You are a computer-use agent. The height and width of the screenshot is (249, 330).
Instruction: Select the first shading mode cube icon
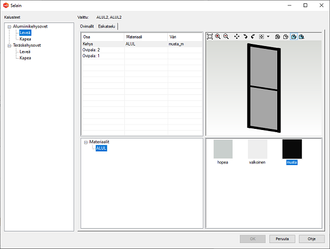tap(278, 36)
